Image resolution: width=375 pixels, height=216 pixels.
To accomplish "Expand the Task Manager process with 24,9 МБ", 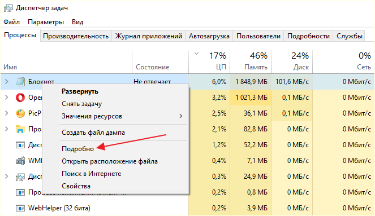I will pos(7,177).
